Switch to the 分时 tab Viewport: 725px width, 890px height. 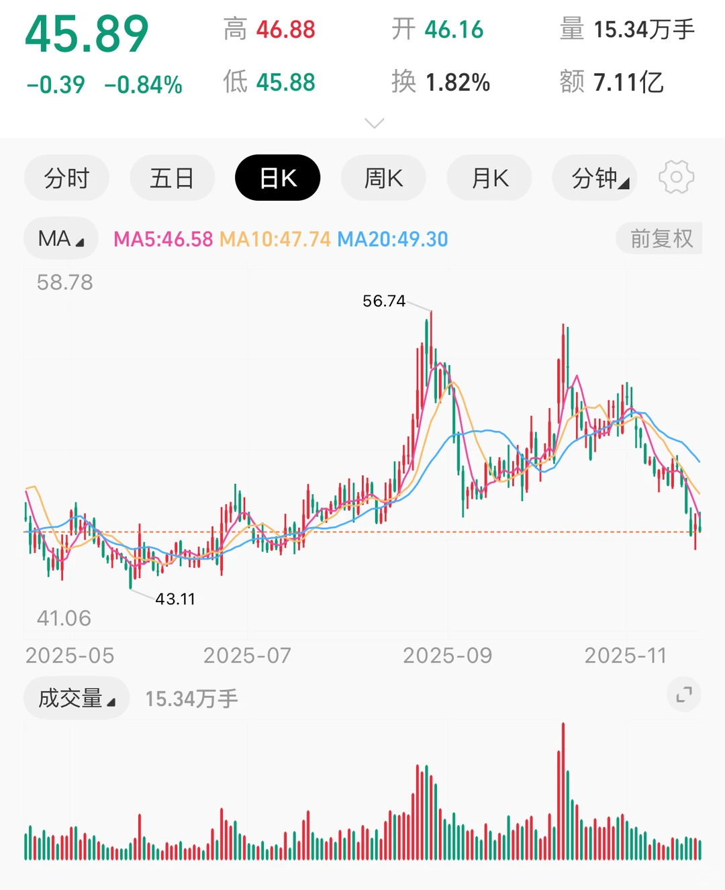coord(66,177)
